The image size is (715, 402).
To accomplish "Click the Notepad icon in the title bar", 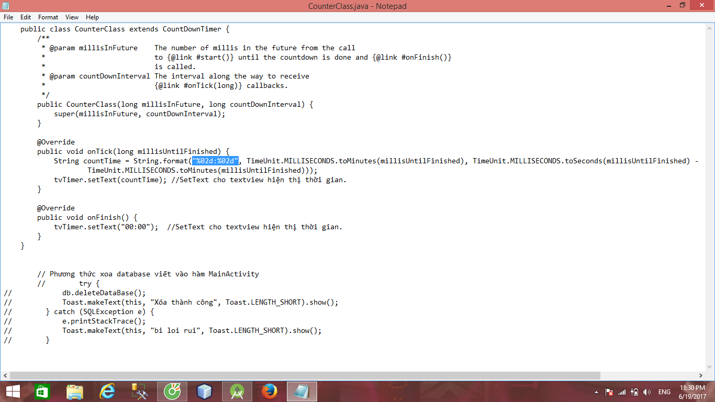I will point(5,5).
